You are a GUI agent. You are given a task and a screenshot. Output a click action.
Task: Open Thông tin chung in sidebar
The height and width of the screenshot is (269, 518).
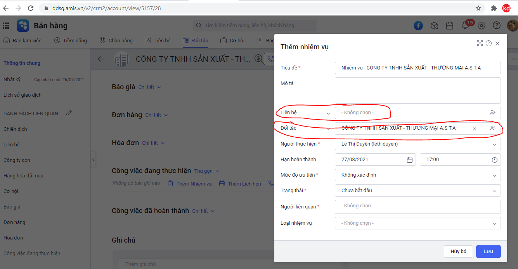click(x=22, y=63)
